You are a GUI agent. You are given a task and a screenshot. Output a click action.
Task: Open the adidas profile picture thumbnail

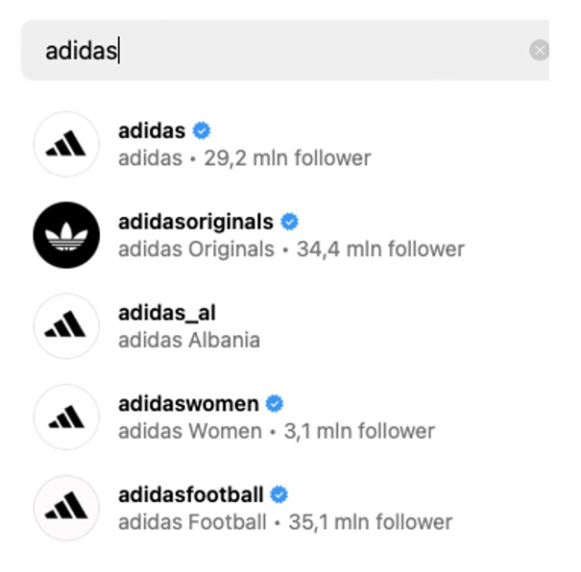click(66, 144)
